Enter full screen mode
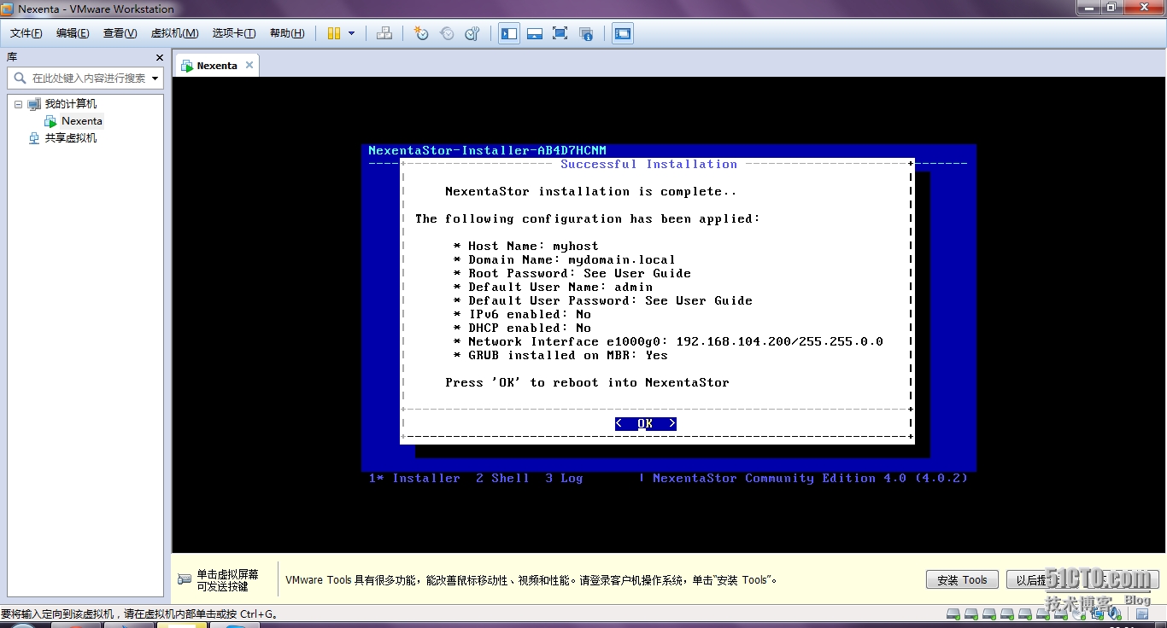The width and height of the screenshot is (1167, 628). pyautogui.click(x=560, y=33)
